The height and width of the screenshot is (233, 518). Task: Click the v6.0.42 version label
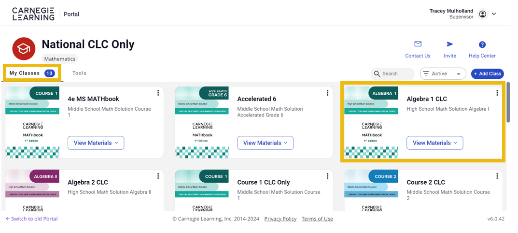[496, 219]
